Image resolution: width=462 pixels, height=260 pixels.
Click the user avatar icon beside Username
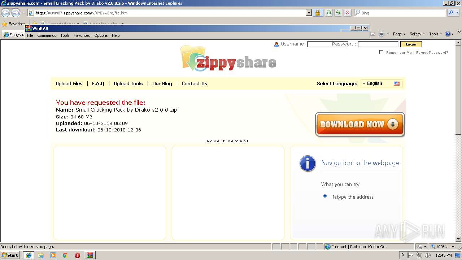tap(276, 44)
